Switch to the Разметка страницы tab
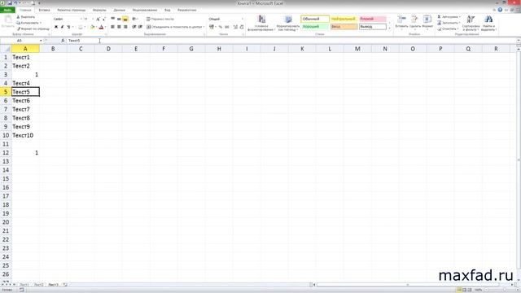 72,10
